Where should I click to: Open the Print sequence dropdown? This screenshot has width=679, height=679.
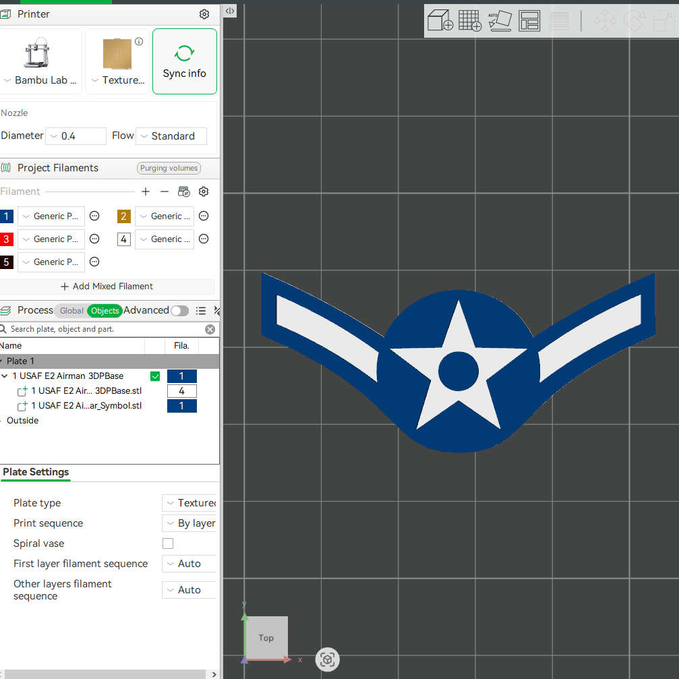pyautogui.click(x=189, y=523)
